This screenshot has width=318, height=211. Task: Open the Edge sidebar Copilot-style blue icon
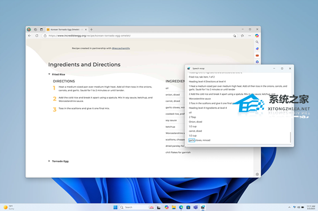tap(257, 49)
